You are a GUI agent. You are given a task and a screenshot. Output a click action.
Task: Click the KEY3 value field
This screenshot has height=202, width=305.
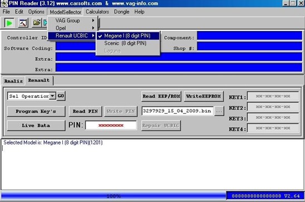tap(273, 117)
